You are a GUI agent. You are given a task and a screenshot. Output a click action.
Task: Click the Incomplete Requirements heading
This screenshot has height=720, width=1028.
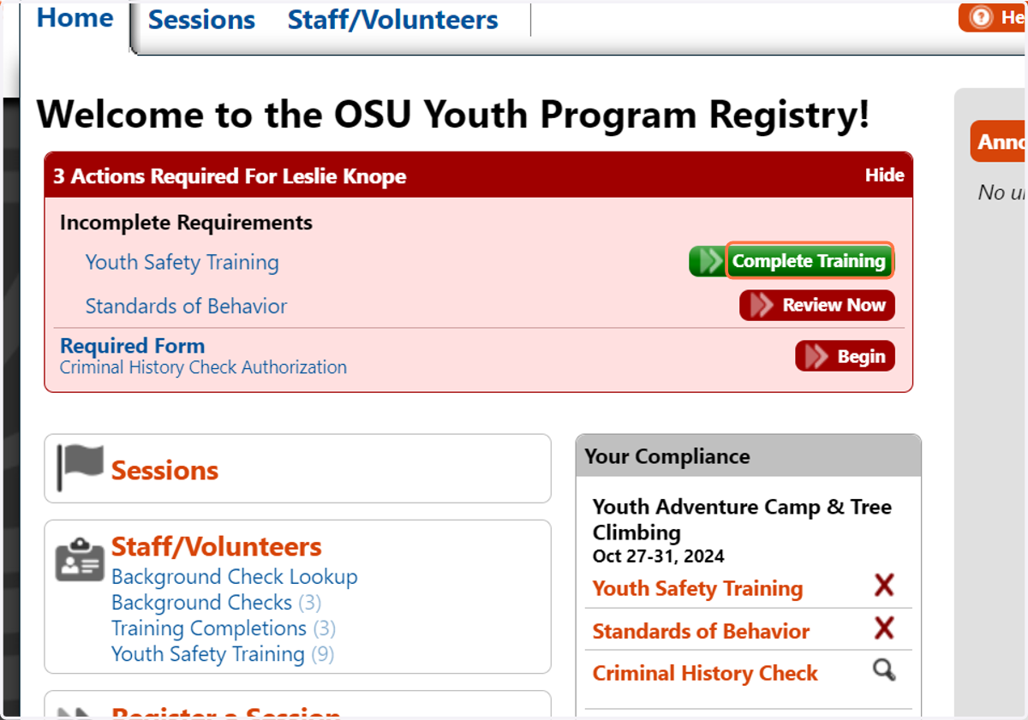point(186,223)
